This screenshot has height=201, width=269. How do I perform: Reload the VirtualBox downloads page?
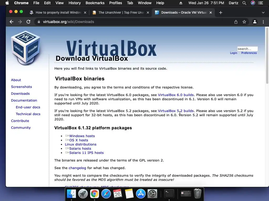click(28, 22)
